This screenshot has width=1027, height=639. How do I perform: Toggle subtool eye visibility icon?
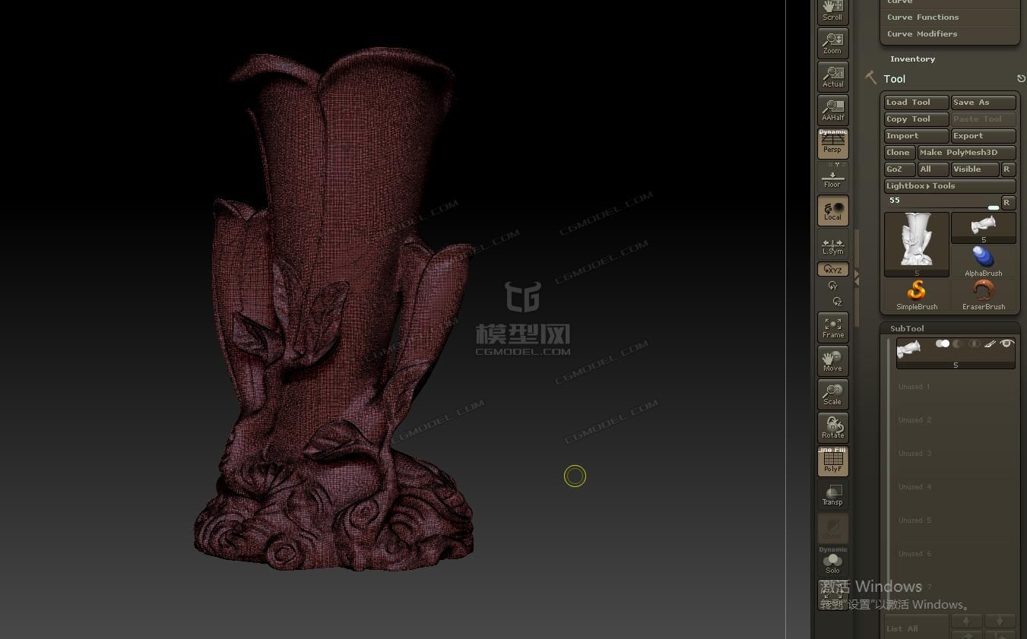(1006, 344)
